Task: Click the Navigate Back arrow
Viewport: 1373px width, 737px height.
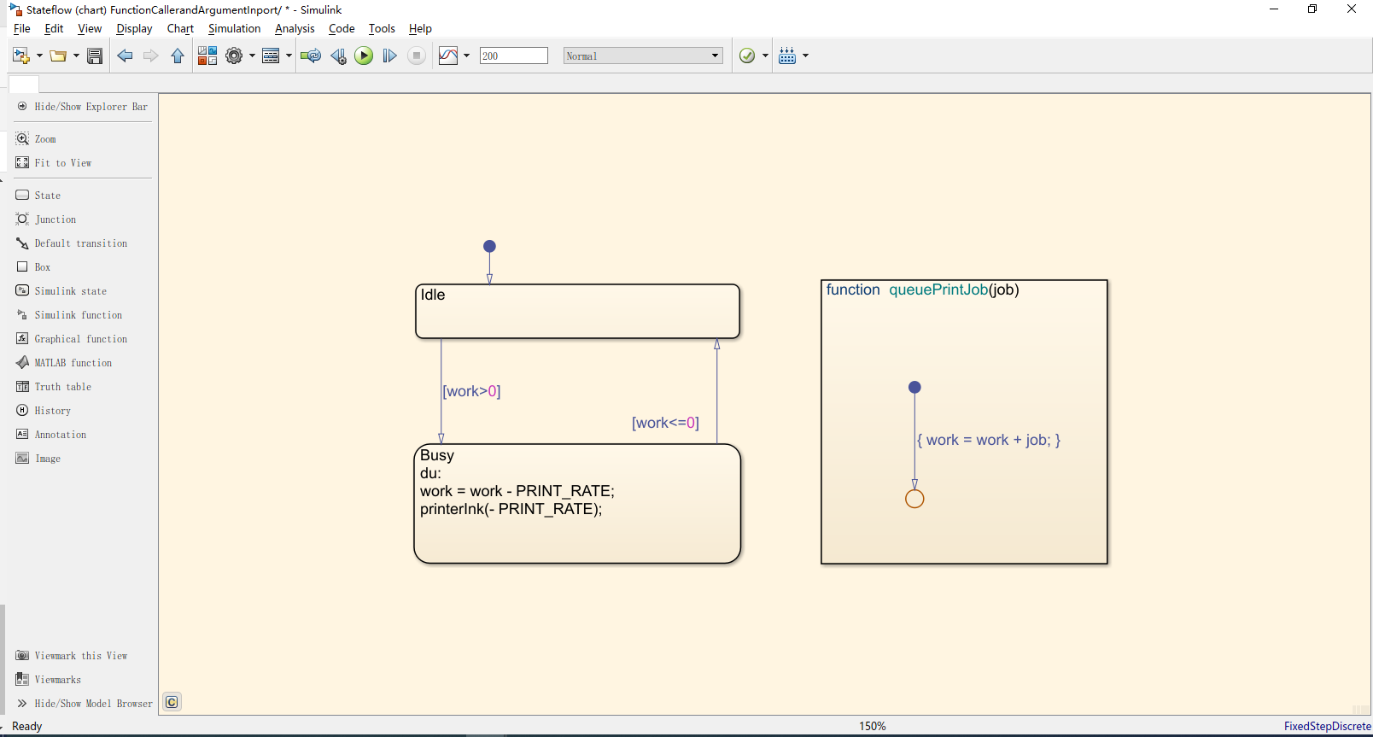Action: coord(125,56)
